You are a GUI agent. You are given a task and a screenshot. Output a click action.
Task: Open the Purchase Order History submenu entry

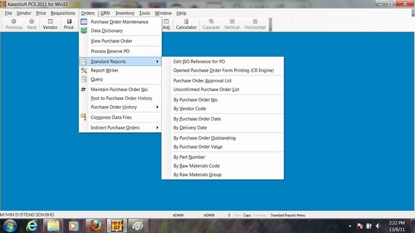pyautogui.click(x=120, y=107)
